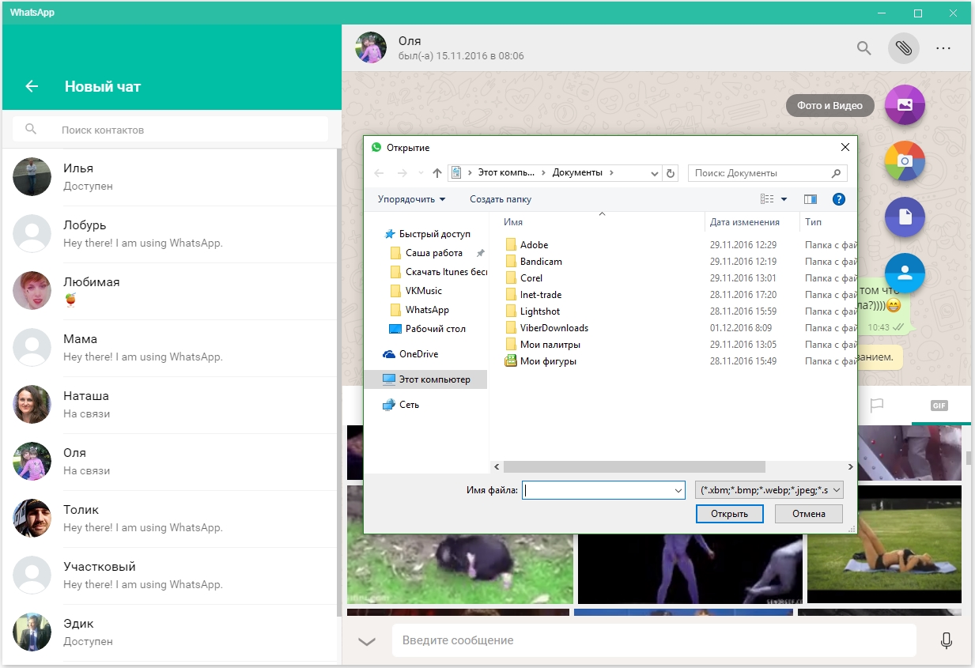This screenshot has height=668, width=975.
Task: Click horizontal scrollbar right arrow in dialog
Action: point(851,467)
